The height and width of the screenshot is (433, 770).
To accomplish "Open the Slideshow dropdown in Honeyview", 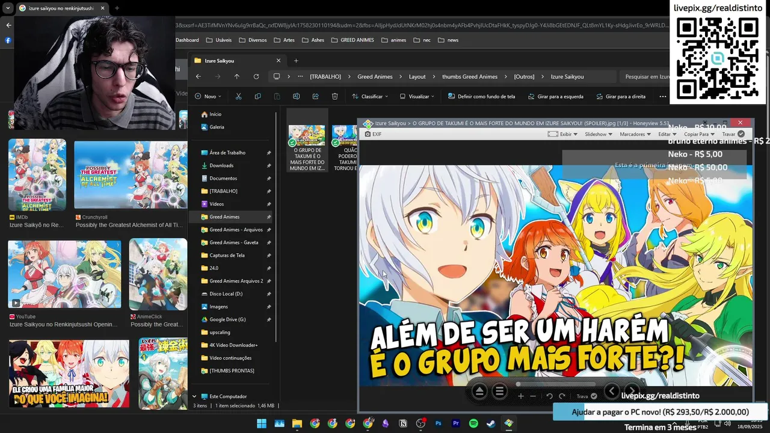I will [x=599, y=134].
